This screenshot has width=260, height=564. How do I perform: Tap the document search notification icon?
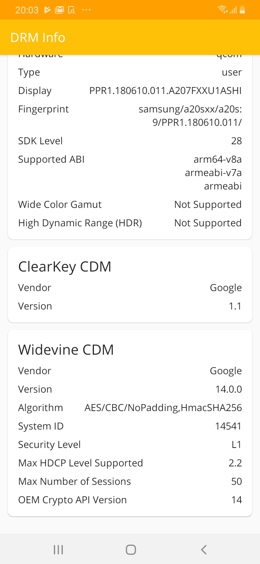[71, 10]
